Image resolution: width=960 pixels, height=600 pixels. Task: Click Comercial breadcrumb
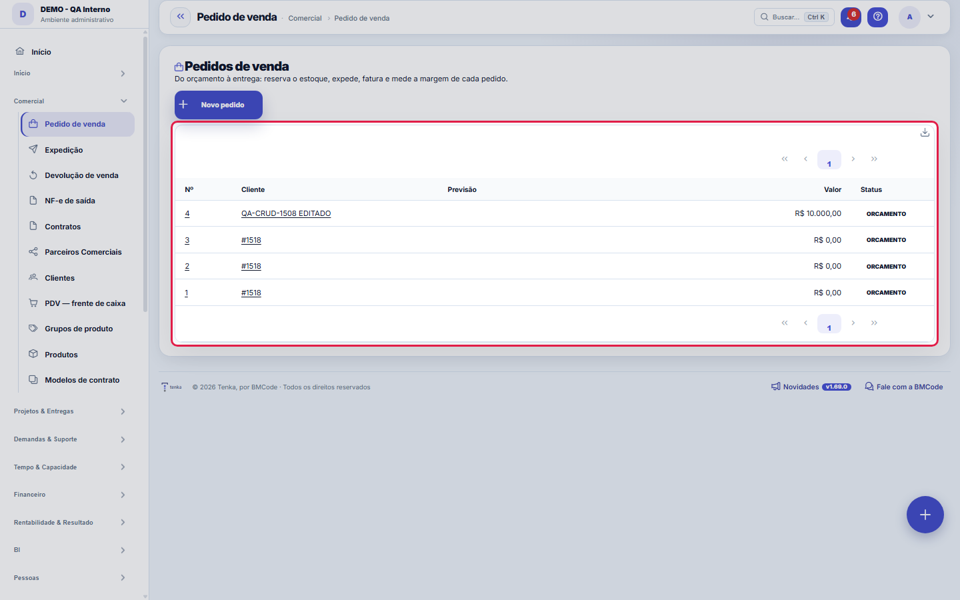(305, 18)
